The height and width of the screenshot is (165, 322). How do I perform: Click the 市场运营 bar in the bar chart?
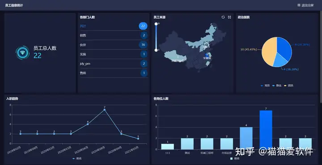click(x=227, y=144)
